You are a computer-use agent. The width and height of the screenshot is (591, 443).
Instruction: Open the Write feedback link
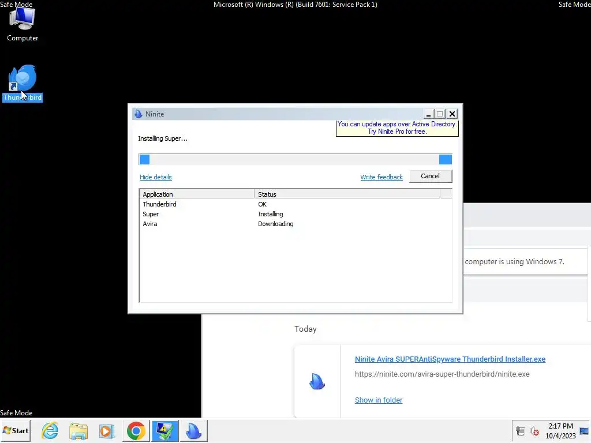point(381,177)
